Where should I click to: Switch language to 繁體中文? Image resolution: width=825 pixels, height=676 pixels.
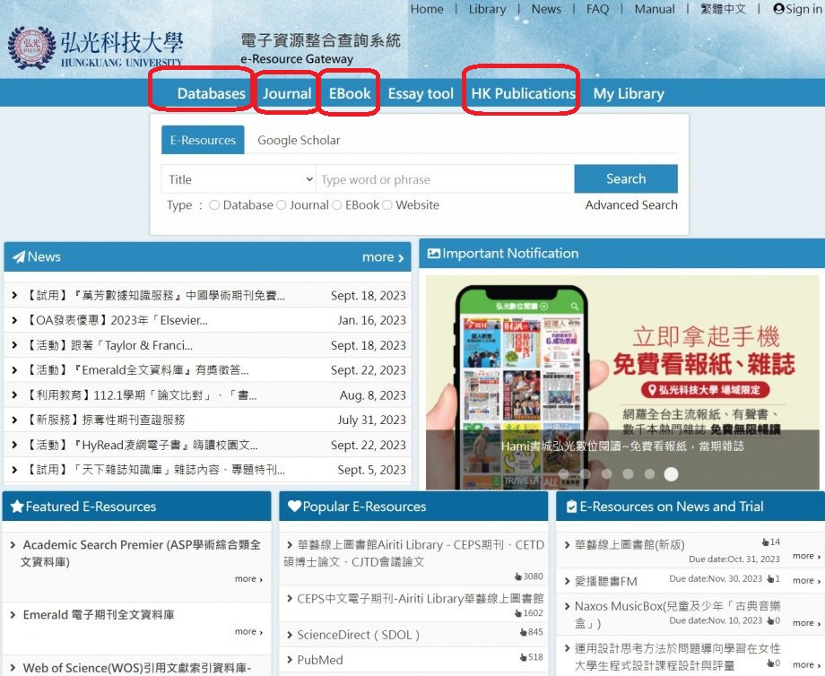pos(723,9)
